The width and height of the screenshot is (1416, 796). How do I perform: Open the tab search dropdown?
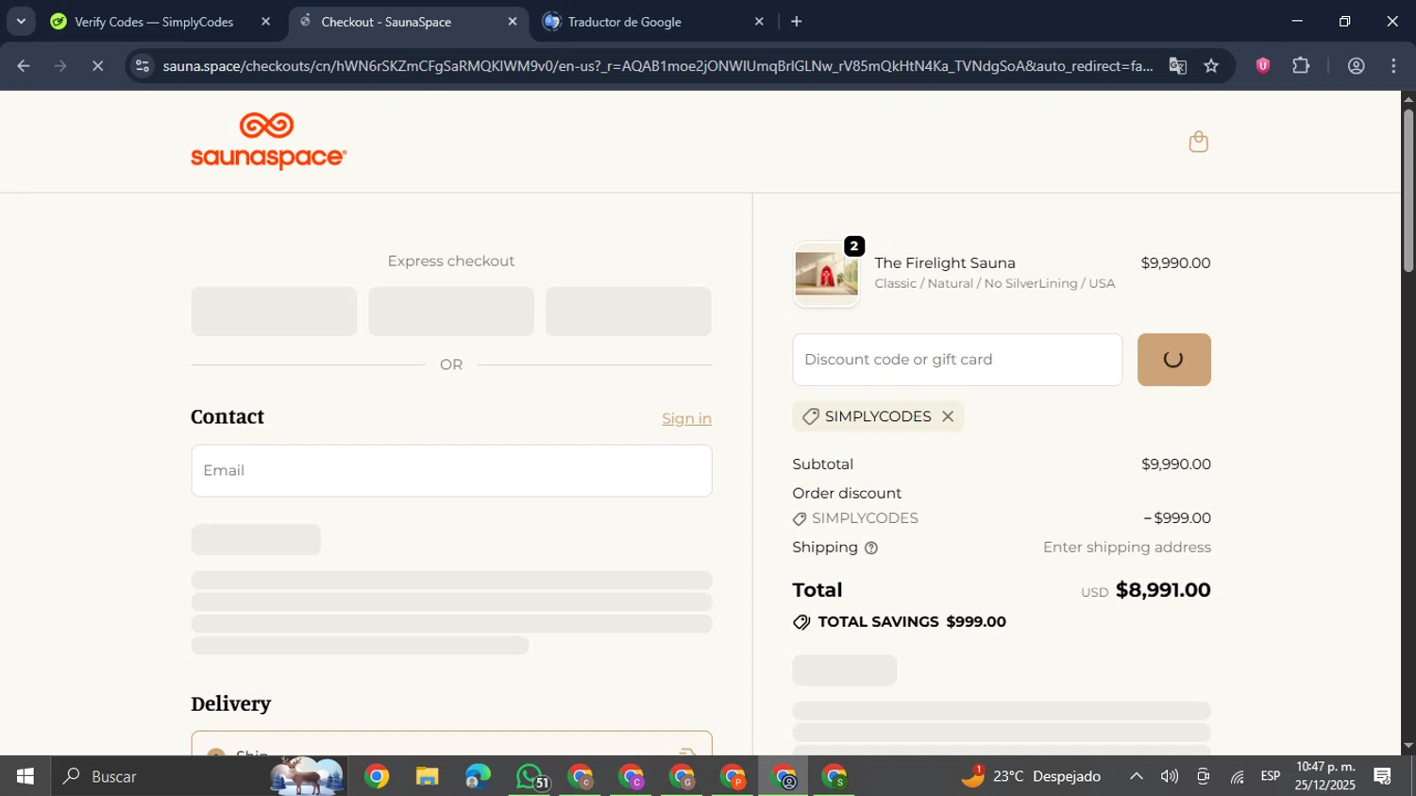21,21
